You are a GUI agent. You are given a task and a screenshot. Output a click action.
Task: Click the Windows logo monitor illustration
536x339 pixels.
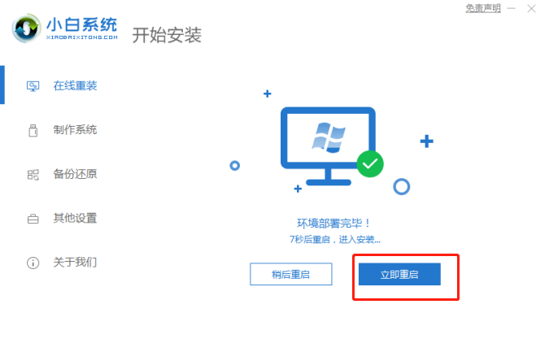pos(328,146)
